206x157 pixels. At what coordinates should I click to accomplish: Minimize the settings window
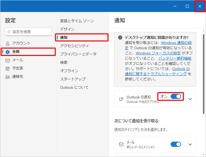click(x=175, y=6)
